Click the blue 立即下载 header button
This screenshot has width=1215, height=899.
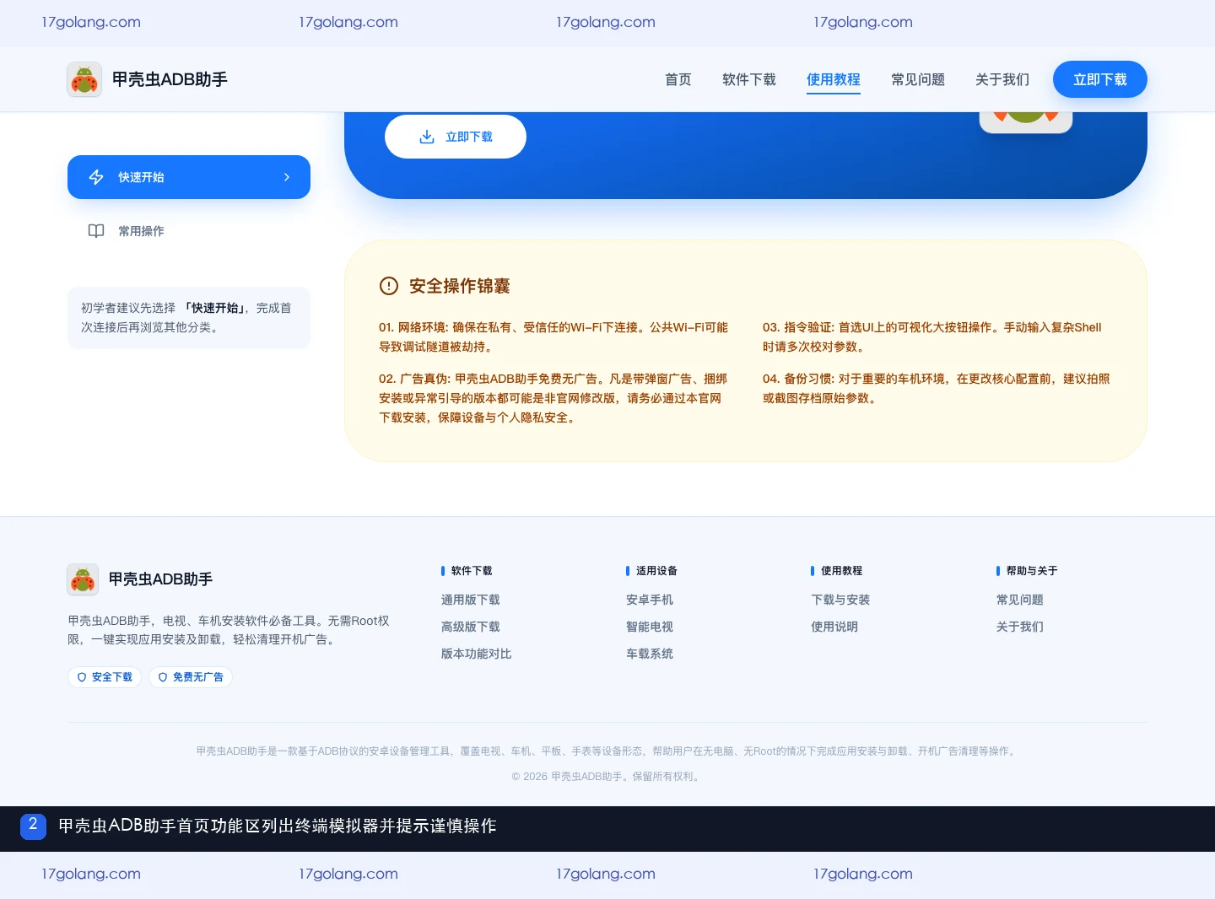(x=1100, y=79)
